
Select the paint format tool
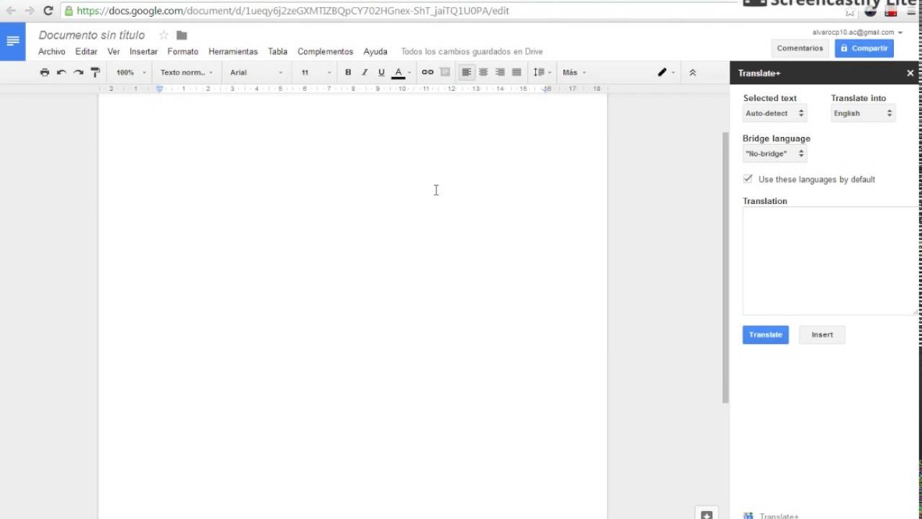(95, 72)
